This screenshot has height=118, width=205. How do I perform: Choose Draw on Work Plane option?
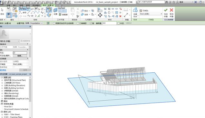49,15
